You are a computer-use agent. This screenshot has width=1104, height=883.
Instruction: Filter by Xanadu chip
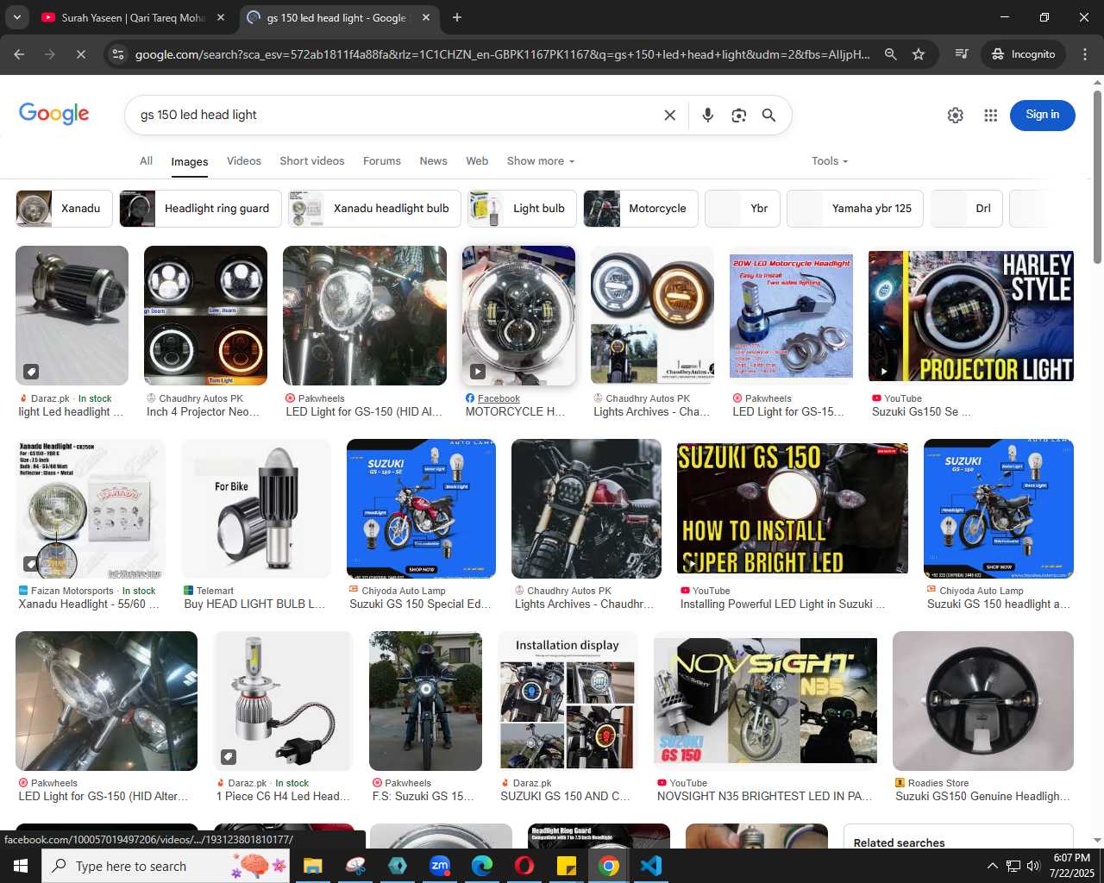click(64, 209)
